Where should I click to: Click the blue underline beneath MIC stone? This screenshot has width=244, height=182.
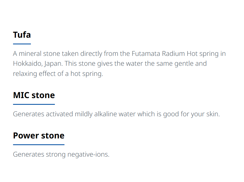pyautogui.click(x=34, y=104)
